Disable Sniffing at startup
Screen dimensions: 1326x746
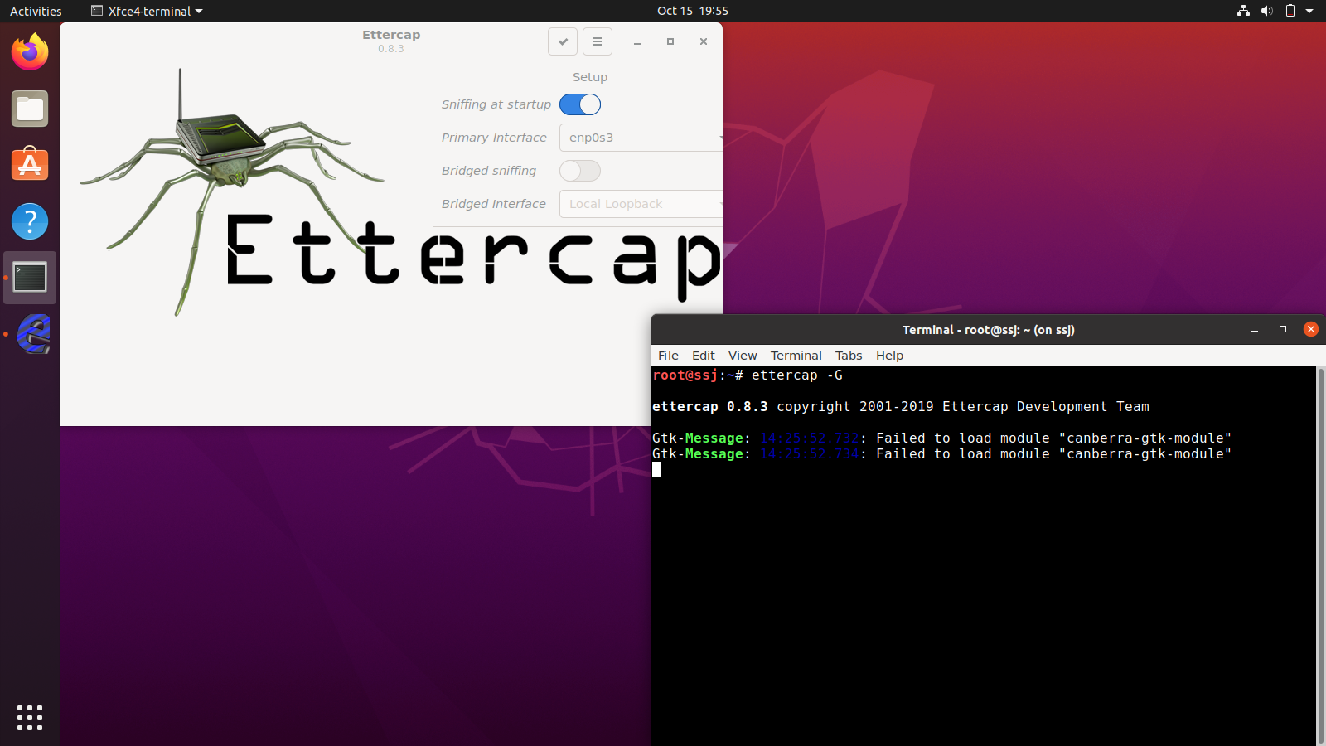click(580, 104)
